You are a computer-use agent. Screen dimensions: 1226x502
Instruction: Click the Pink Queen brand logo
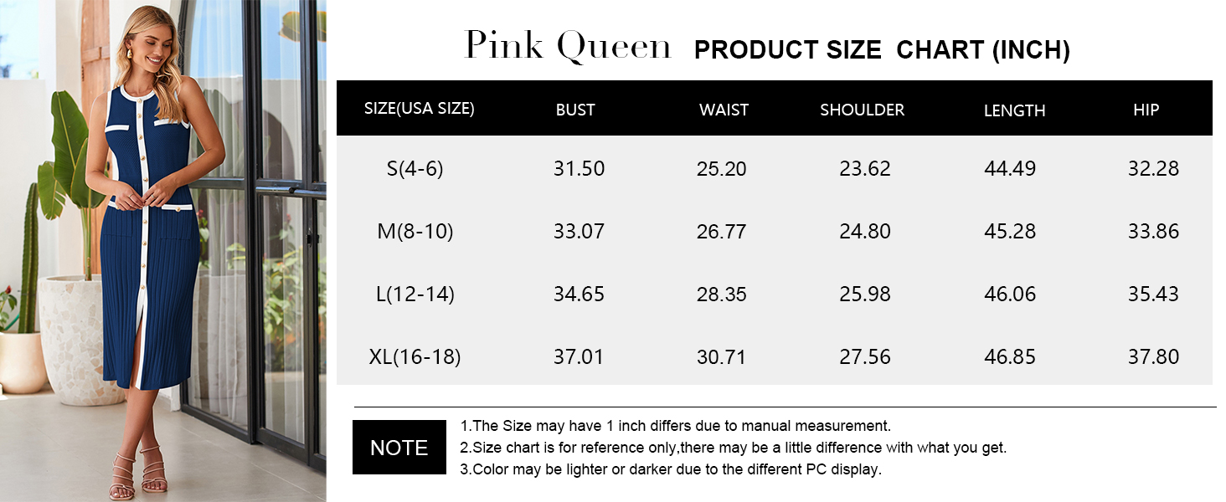(568, 46)
